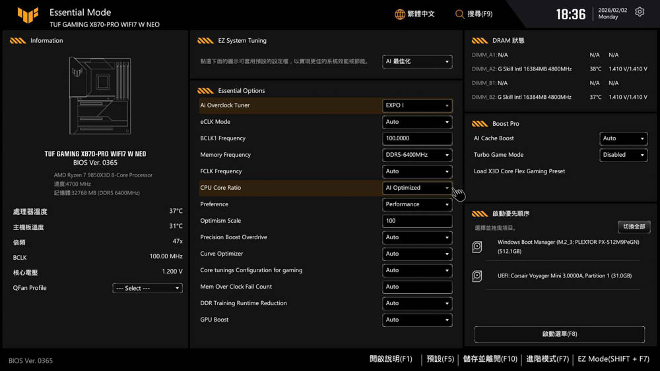
Task: Open the QFan Profile select dropdown
Action: coord(147,288)
